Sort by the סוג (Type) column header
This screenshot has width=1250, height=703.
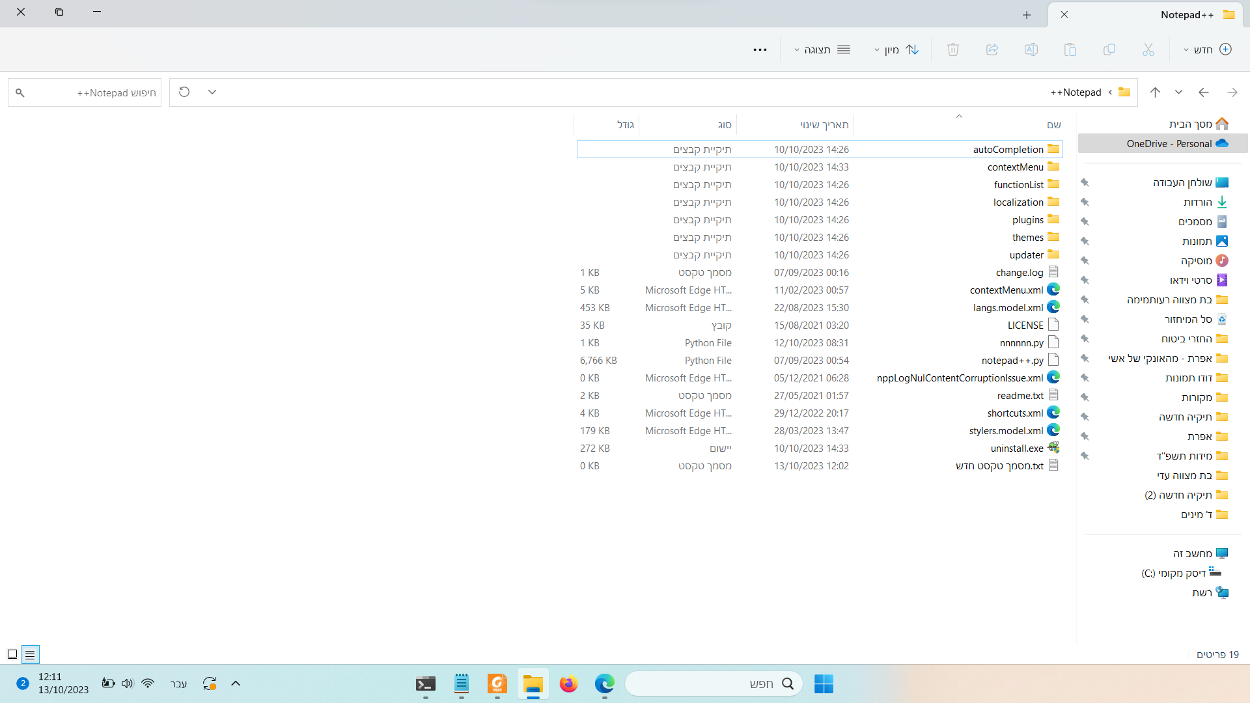pyautogui.click(x=725, y=124)
